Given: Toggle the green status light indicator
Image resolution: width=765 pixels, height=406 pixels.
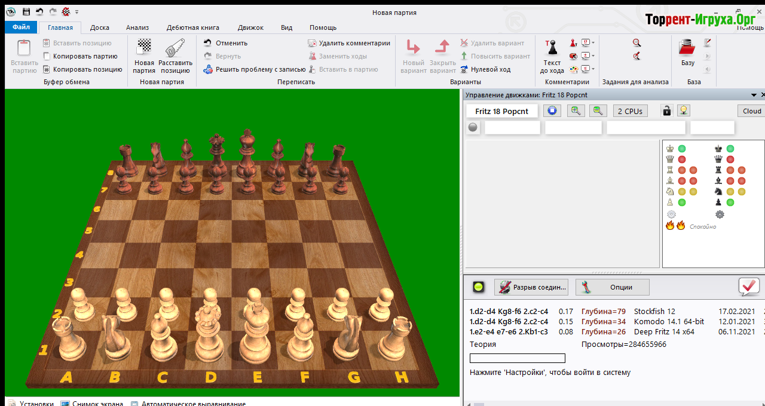Looking at the screenshot, I should (x=478, y=287).
